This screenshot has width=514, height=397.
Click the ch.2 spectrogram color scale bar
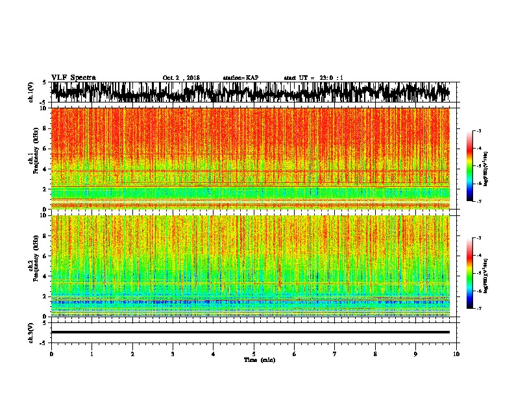469,273
